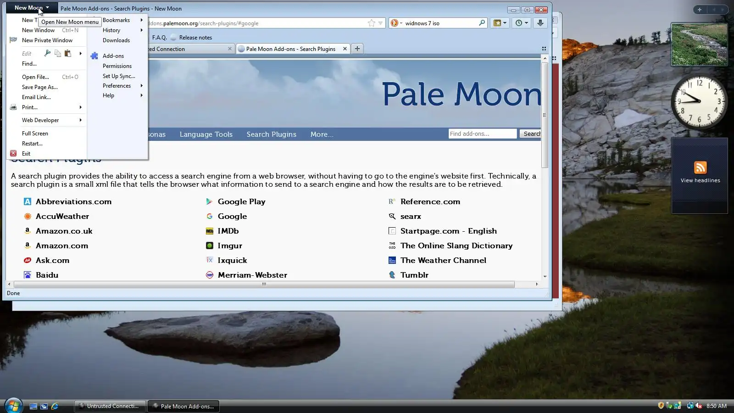Close the Untrusted Connection tab

tap(230, 49)
